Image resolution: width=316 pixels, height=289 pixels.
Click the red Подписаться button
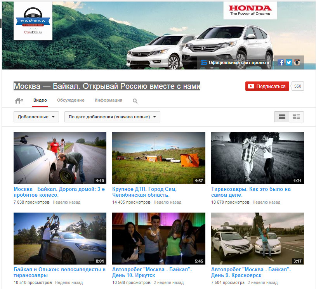(x=267, y=86)
